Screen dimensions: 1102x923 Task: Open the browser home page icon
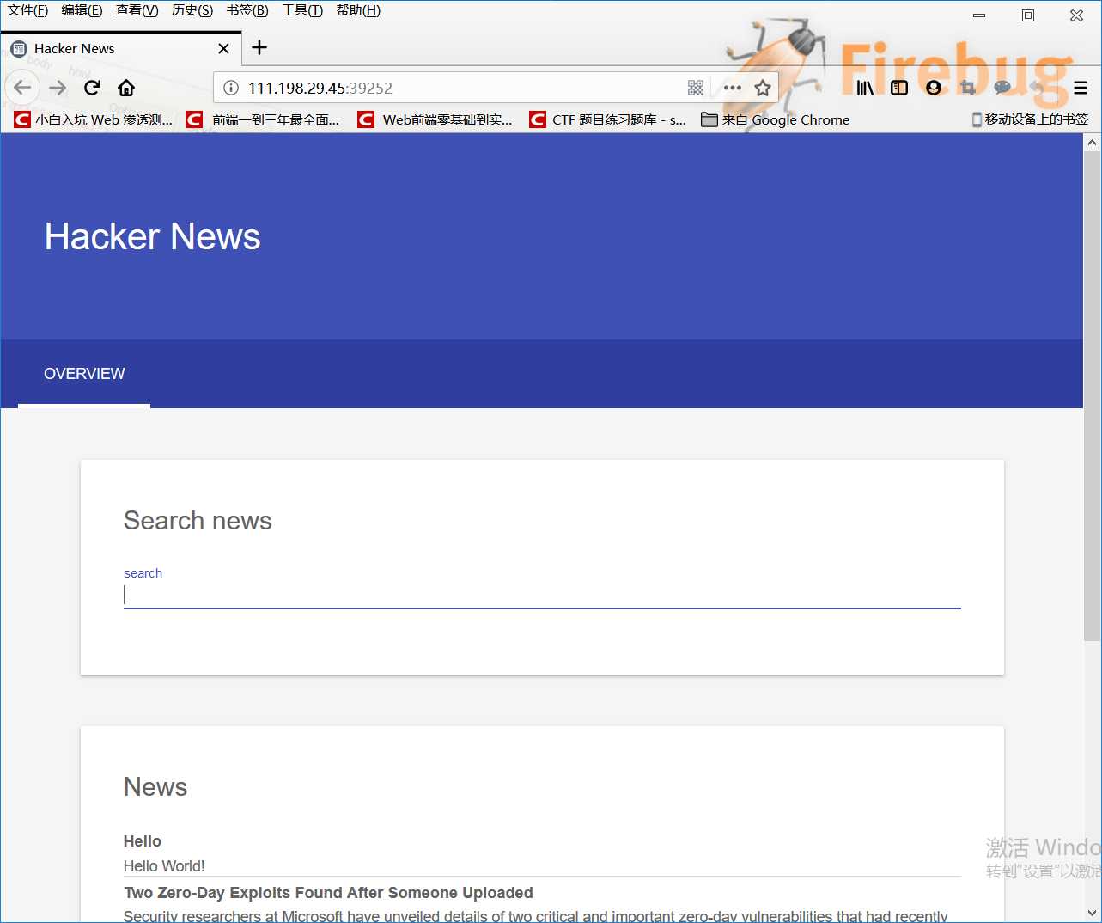click(126, 88)
